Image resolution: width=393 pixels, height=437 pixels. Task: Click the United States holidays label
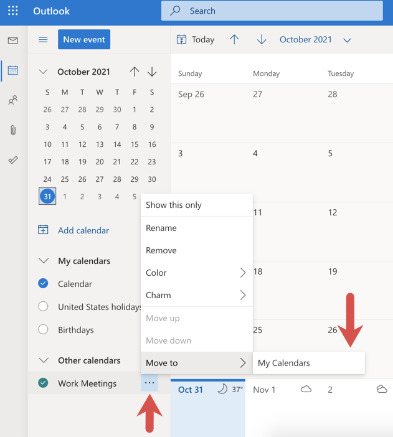coord(99,307)
